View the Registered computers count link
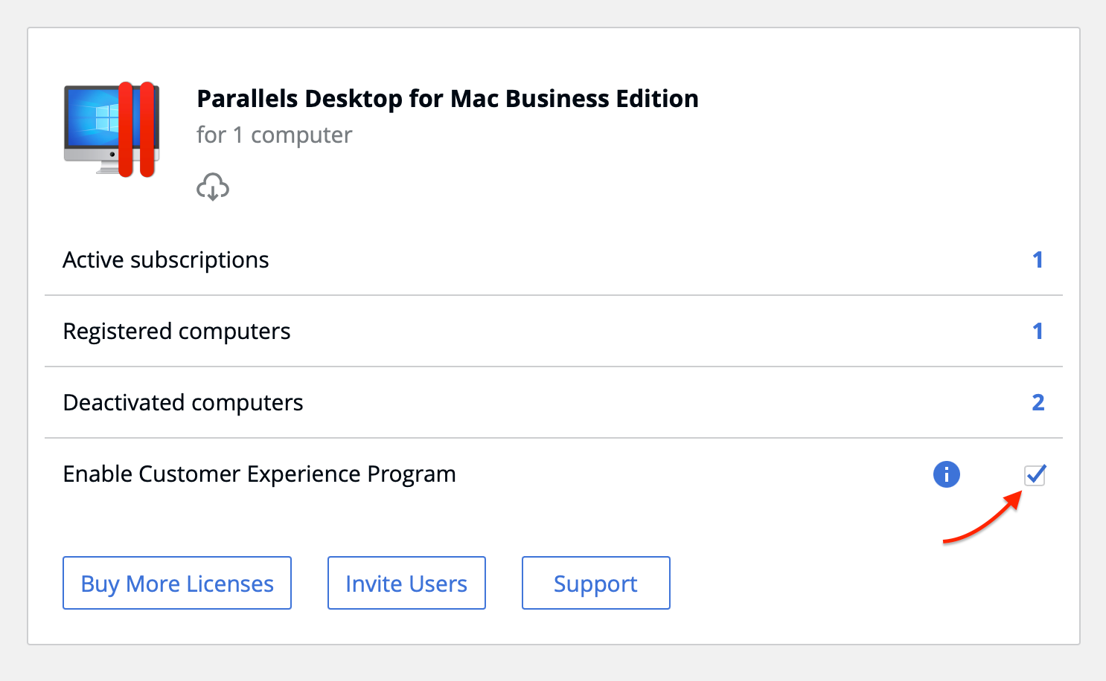 point(1038,331)
